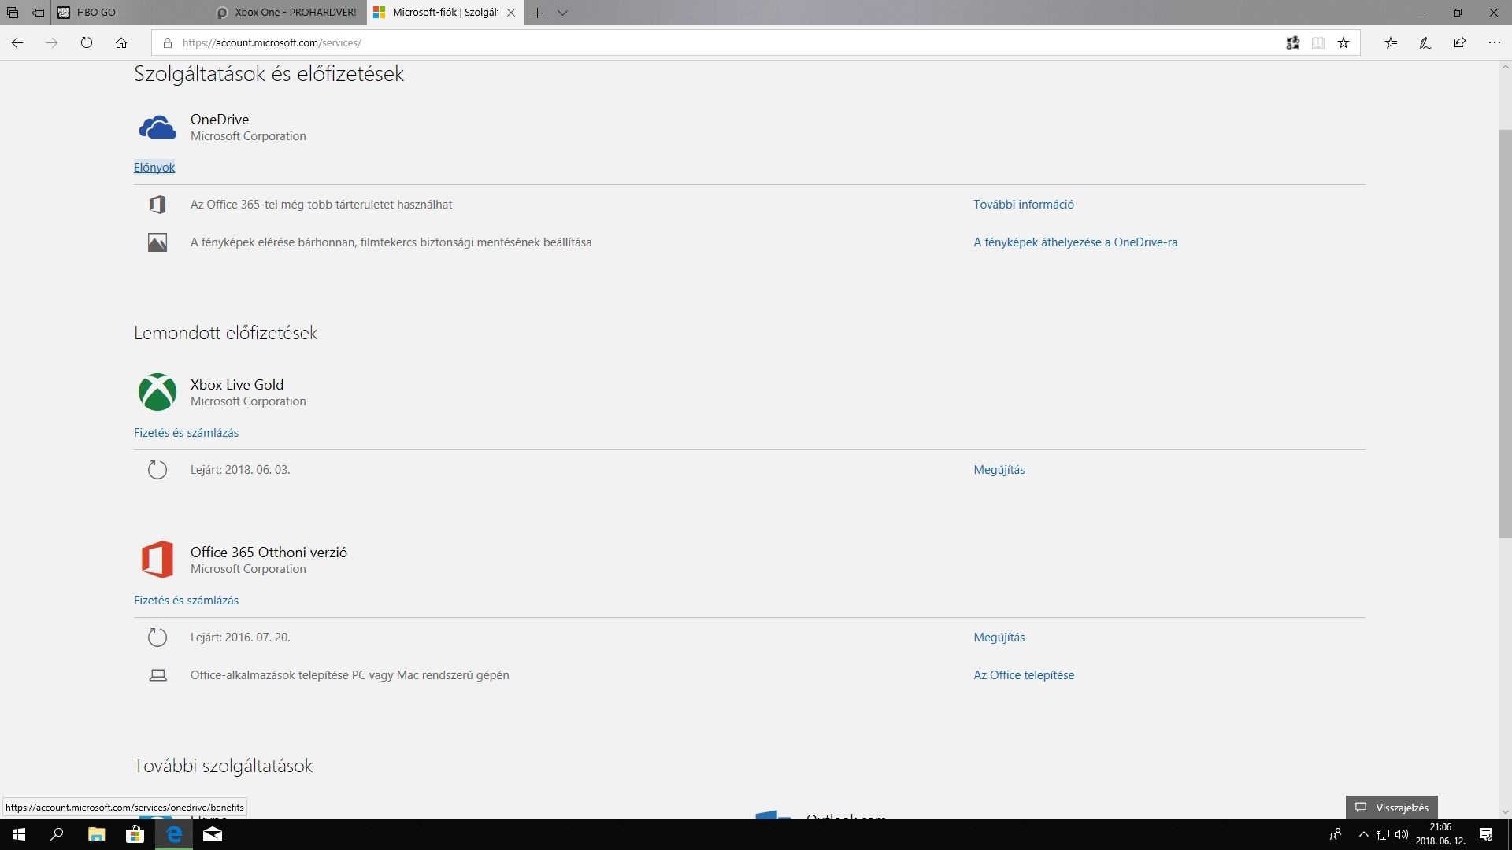Click the Visszajelzés feedback button
1512x850 pixels.
pos(1392,807)
